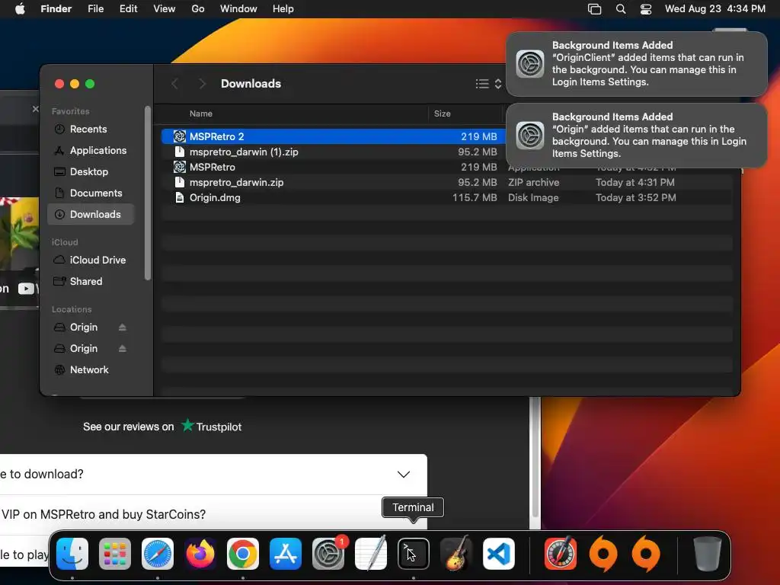Open Digital Color Meter in Dock

point(561,554)
